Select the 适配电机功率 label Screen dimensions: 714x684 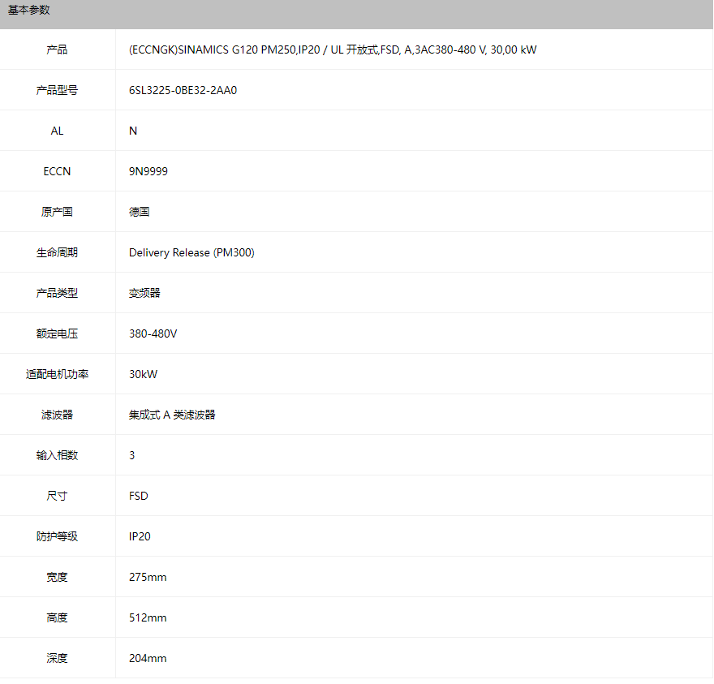[57, 374]
